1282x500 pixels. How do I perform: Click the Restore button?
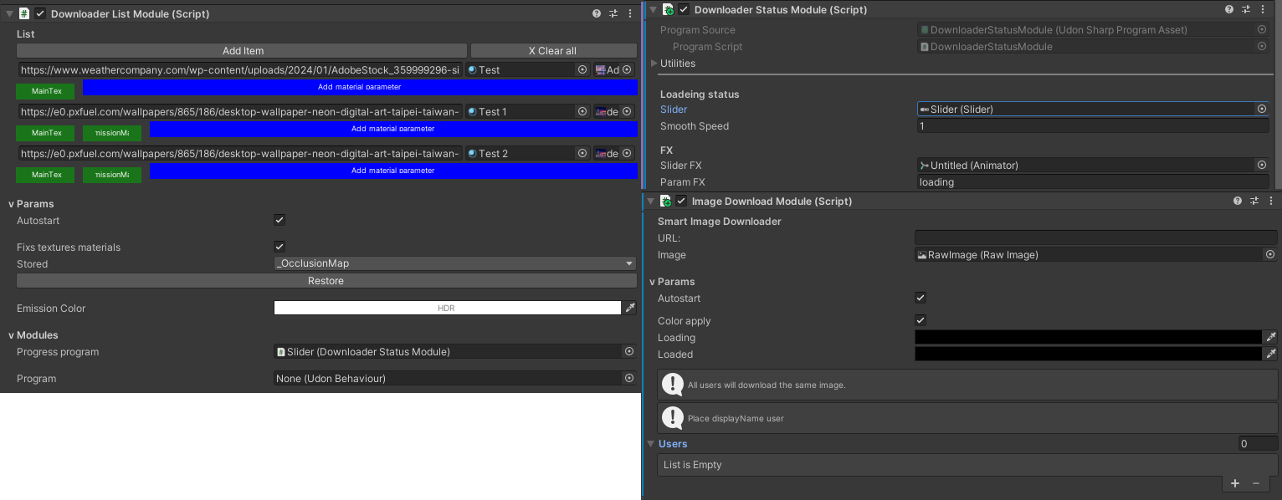(326, 281)
